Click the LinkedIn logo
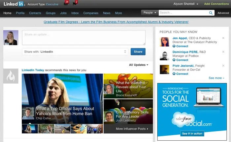Viewport: 231px width, 142px height. coord(14,4)
